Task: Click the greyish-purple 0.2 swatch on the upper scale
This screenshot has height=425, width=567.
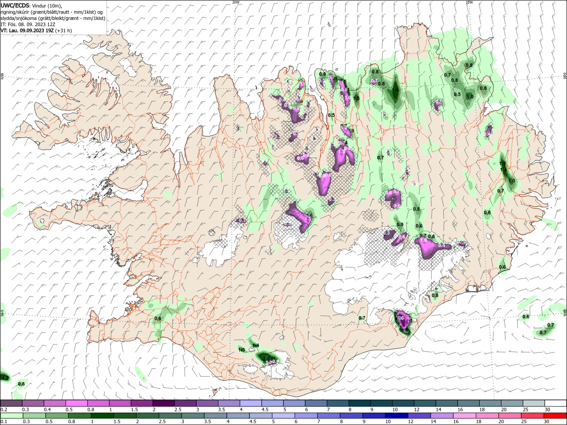Action: pos(11,403)
